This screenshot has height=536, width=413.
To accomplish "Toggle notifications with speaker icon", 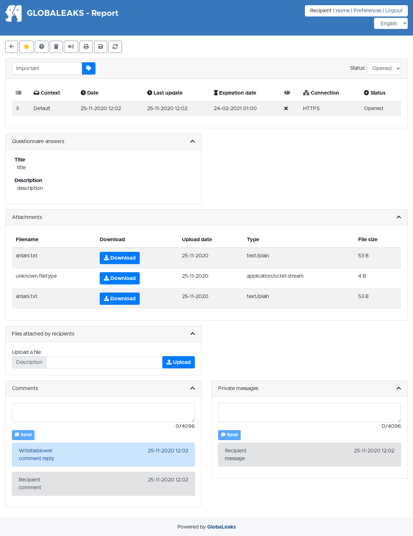I will click(71, 47).
